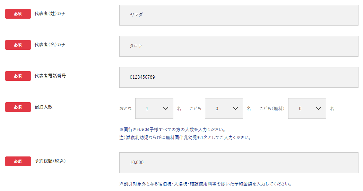This screenshot has width=363, height=191.
Task: Click the 代表者電話番号 label text
Action: [50, 76]
